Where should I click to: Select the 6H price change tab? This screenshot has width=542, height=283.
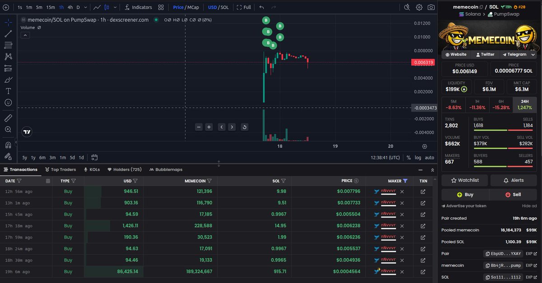(x=501, y=105)
